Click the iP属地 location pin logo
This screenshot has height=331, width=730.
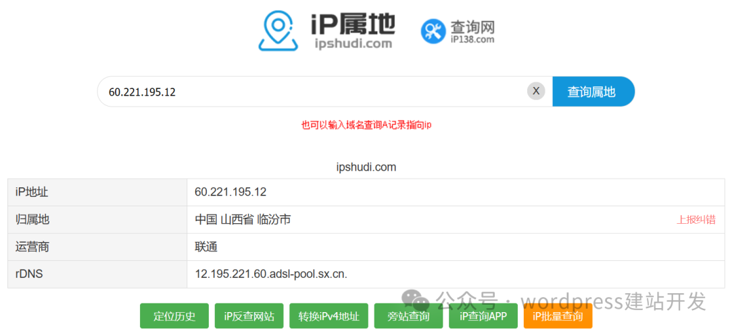pyautogui.click(x=278, y=30)
